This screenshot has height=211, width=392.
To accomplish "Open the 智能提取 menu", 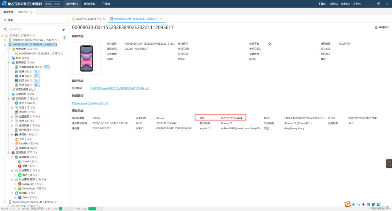I will click(90, 4).
